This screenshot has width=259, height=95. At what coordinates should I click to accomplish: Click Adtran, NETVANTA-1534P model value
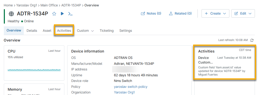click(x=134, y=64)
